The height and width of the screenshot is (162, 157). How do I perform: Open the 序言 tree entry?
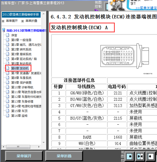[14, 35]
